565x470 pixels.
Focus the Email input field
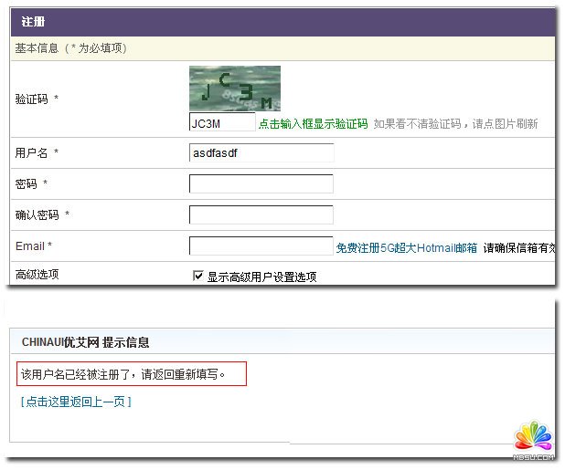(261, 246)
